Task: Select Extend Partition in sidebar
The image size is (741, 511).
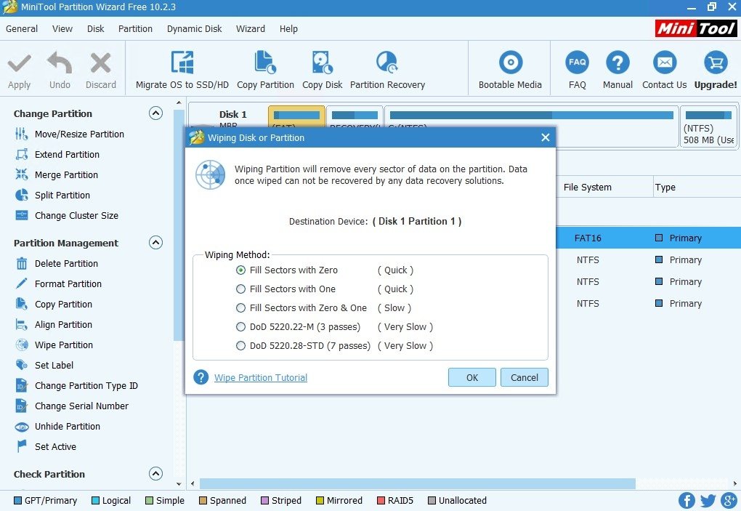Action: tap(57, 155)
